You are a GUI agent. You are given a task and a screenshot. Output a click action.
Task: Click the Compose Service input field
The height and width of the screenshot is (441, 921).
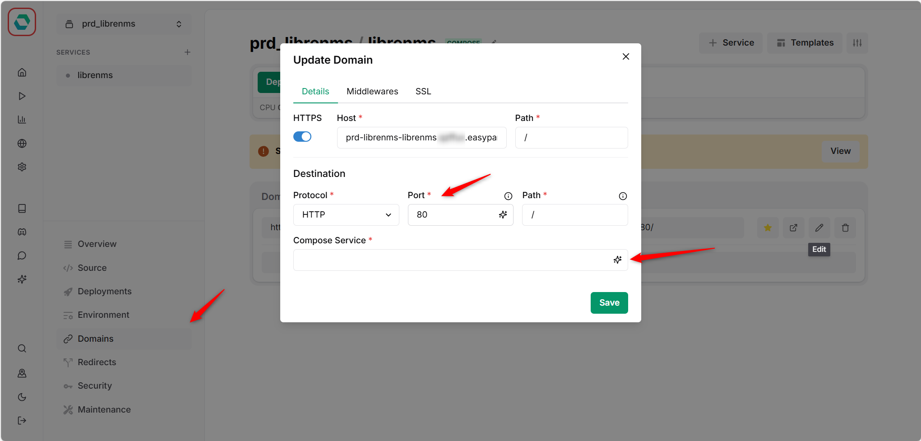tap(451, 260)
